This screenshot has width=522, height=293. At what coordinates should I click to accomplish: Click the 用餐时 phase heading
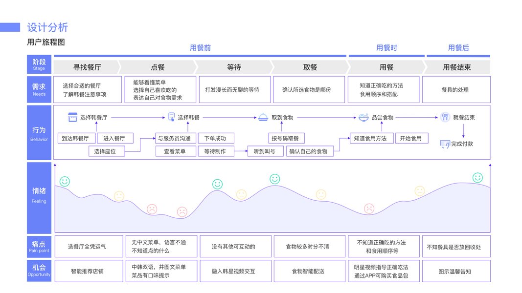click(387, 48)
